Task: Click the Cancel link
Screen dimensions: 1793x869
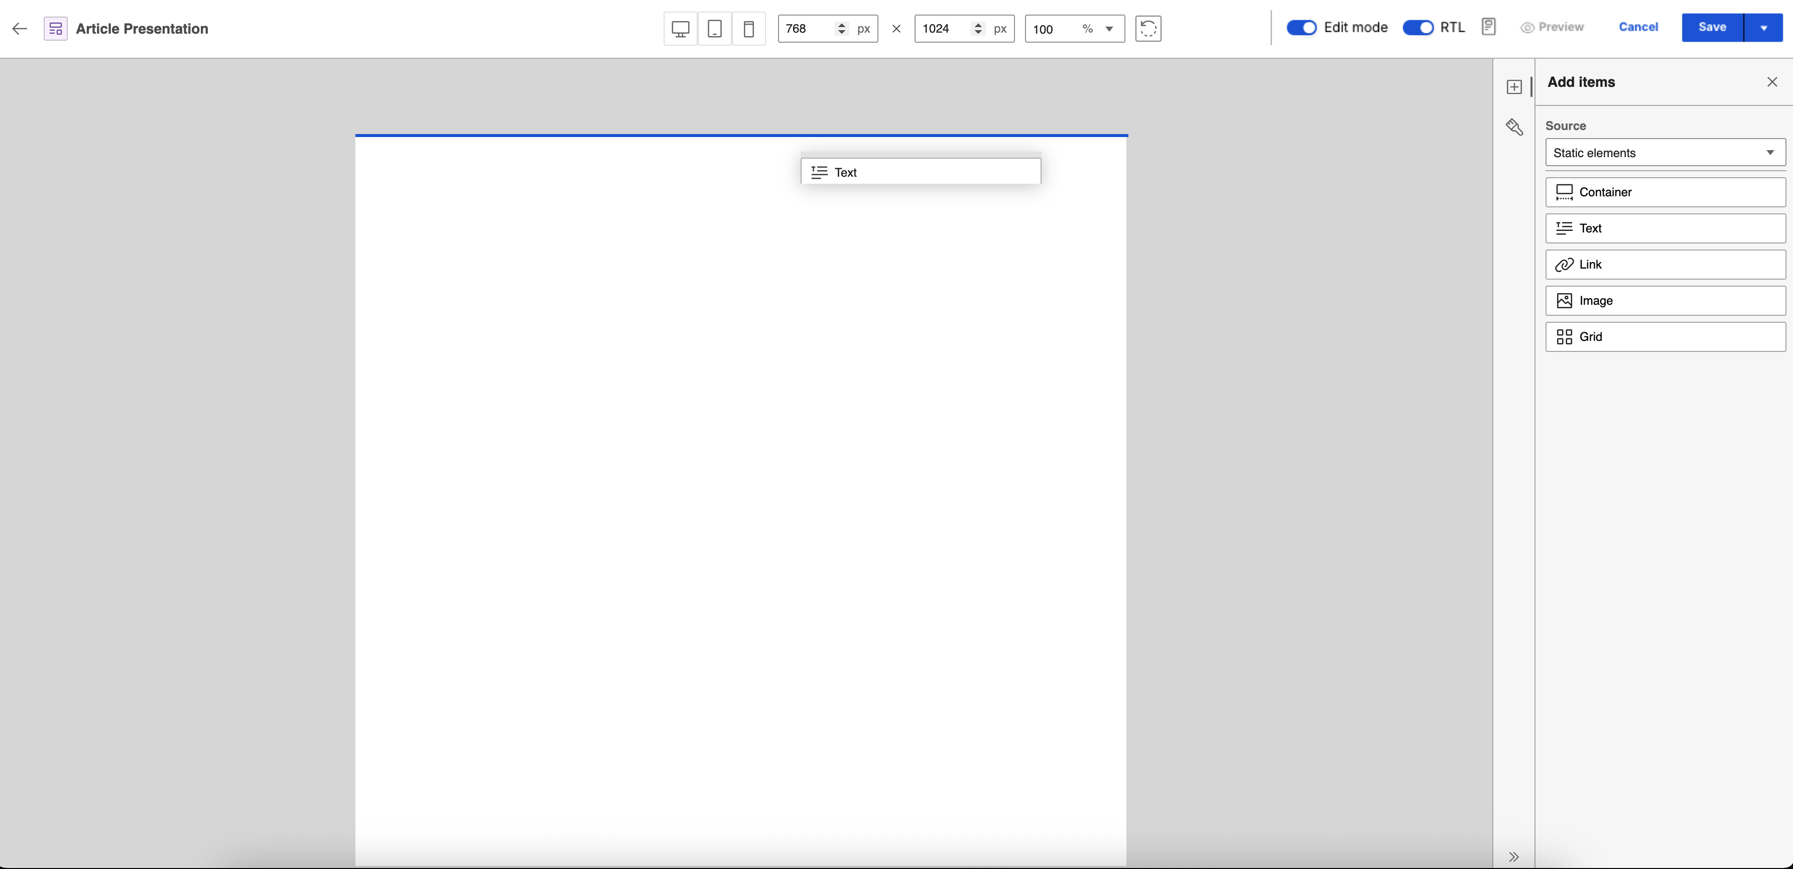Action: tap(1638, 27)
